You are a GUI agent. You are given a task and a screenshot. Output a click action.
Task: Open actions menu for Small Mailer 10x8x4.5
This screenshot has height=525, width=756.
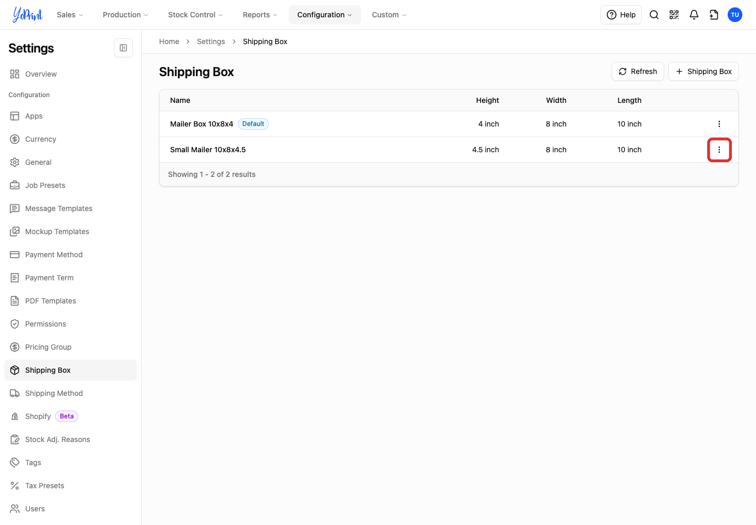pyautogui.click(x=719, y=150)
